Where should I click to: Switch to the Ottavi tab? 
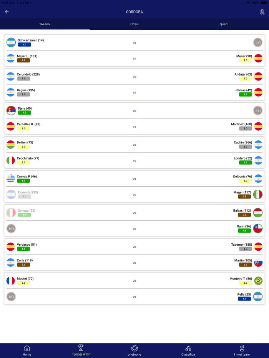coord(134,24)
